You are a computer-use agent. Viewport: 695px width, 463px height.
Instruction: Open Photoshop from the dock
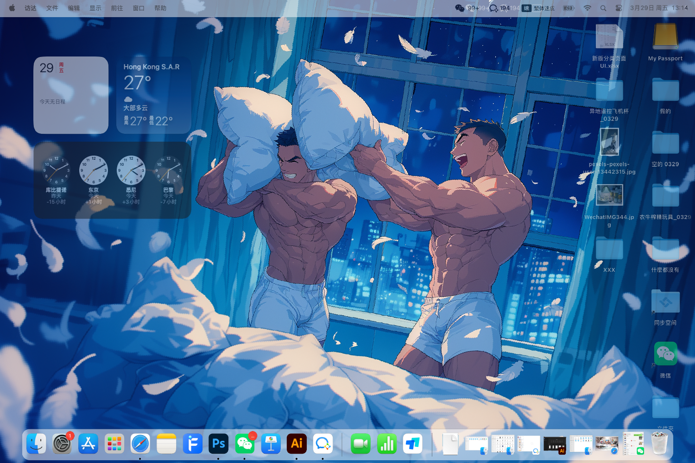click(218, 444)
